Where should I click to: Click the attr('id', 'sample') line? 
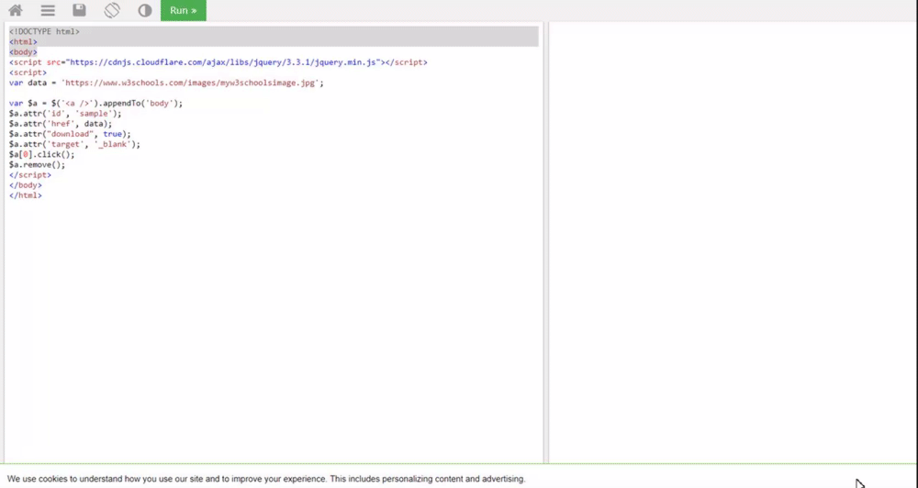(x=65, y=114)
